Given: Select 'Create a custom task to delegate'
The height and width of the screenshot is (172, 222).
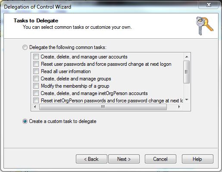Looking at the screenshot, I should pyautogui.click(x=25, y=121).
